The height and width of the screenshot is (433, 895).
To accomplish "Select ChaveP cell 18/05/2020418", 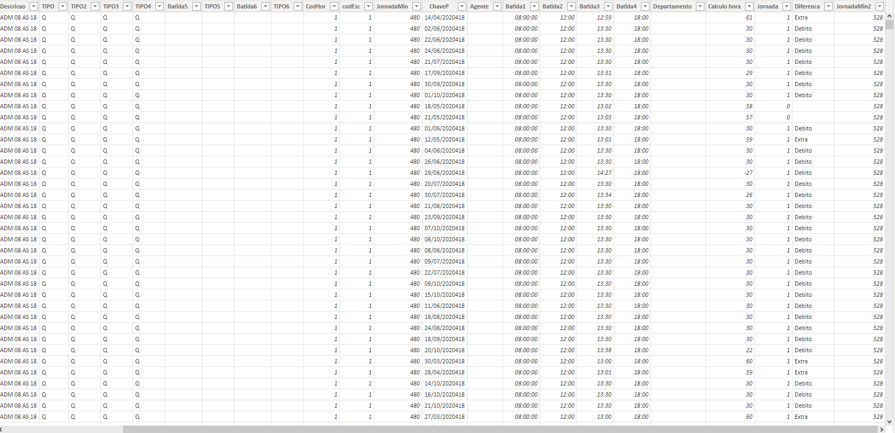I will pyautogui.click(x=445, y=106).
